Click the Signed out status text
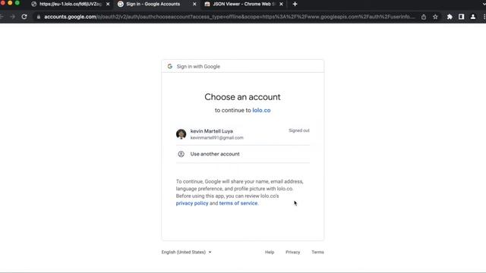The image size is (486, 273). coord(298,130)
